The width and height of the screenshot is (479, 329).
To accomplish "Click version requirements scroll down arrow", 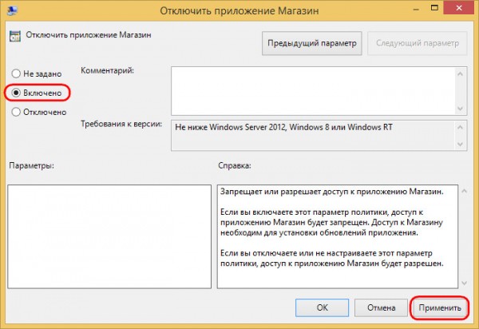I will click(461, 145).
